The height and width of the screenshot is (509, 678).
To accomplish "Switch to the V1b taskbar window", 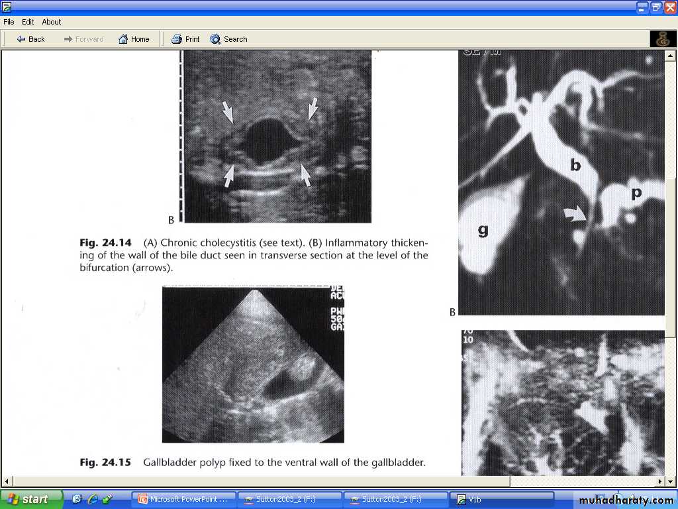I will [501, 500].
